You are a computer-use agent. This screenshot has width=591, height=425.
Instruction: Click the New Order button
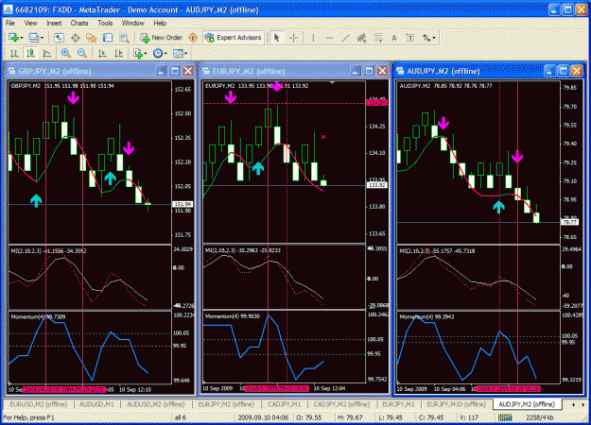coord(162,38)
